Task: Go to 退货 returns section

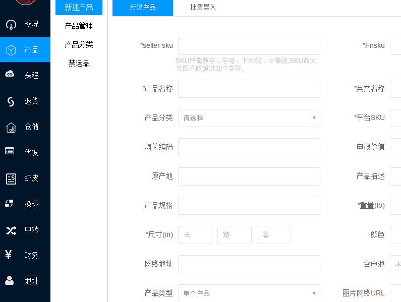Action: 31,101
